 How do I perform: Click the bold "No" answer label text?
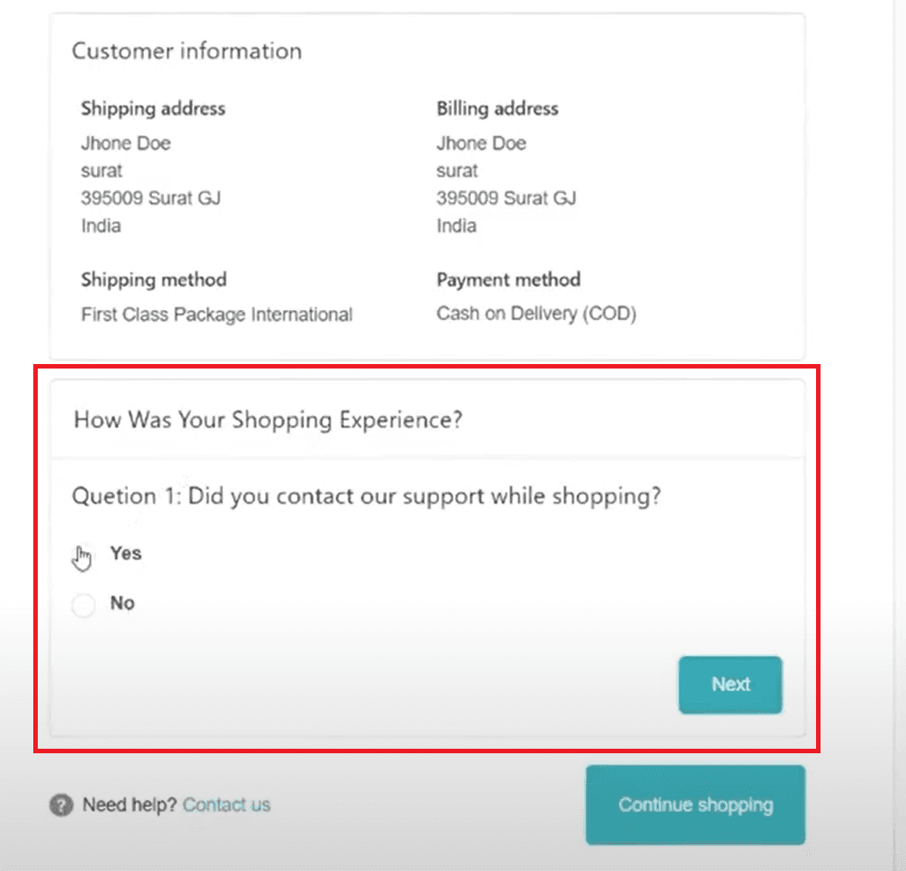[122, 603]
